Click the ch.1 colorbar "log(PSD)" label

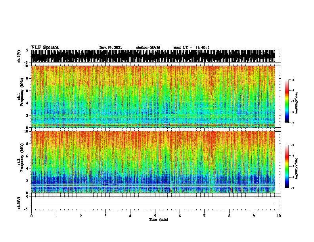297,103
